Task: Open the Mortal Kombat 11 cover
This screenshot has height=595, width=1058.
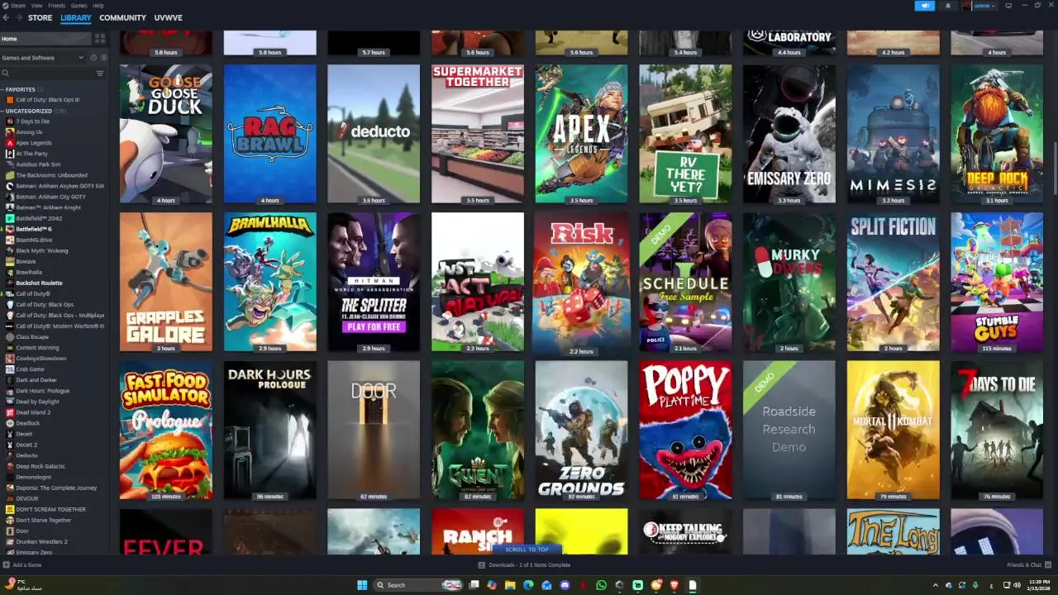Action: pos(894,430)
